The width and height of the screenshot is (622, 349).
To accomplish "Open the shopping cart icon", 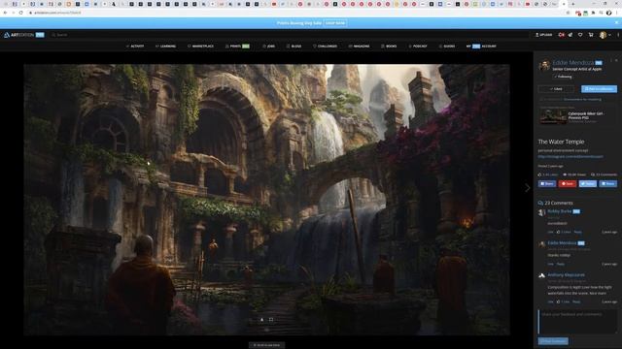I will 591,35.
